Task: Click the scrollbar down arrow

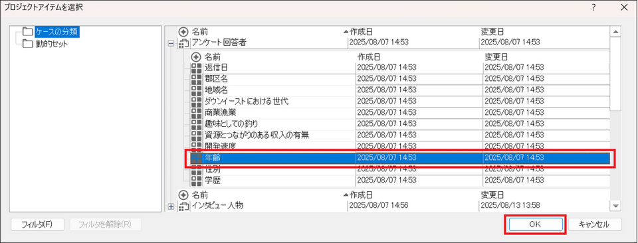Action: coord(615,206)
